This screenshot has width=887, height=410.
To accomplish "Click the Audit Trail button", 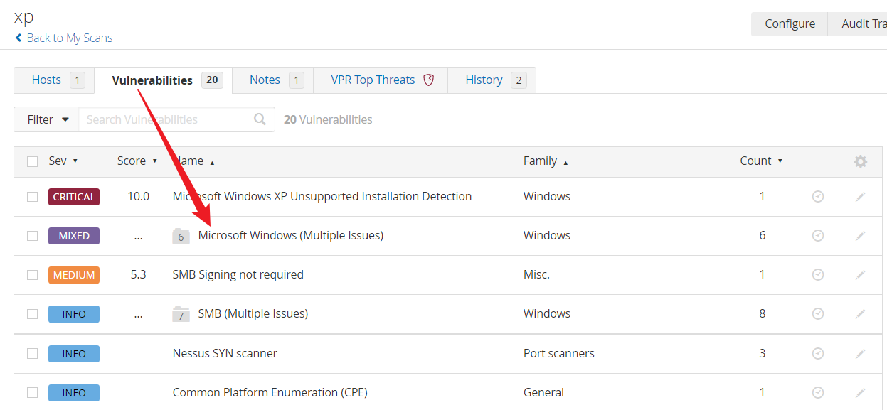I will [858, 23].
